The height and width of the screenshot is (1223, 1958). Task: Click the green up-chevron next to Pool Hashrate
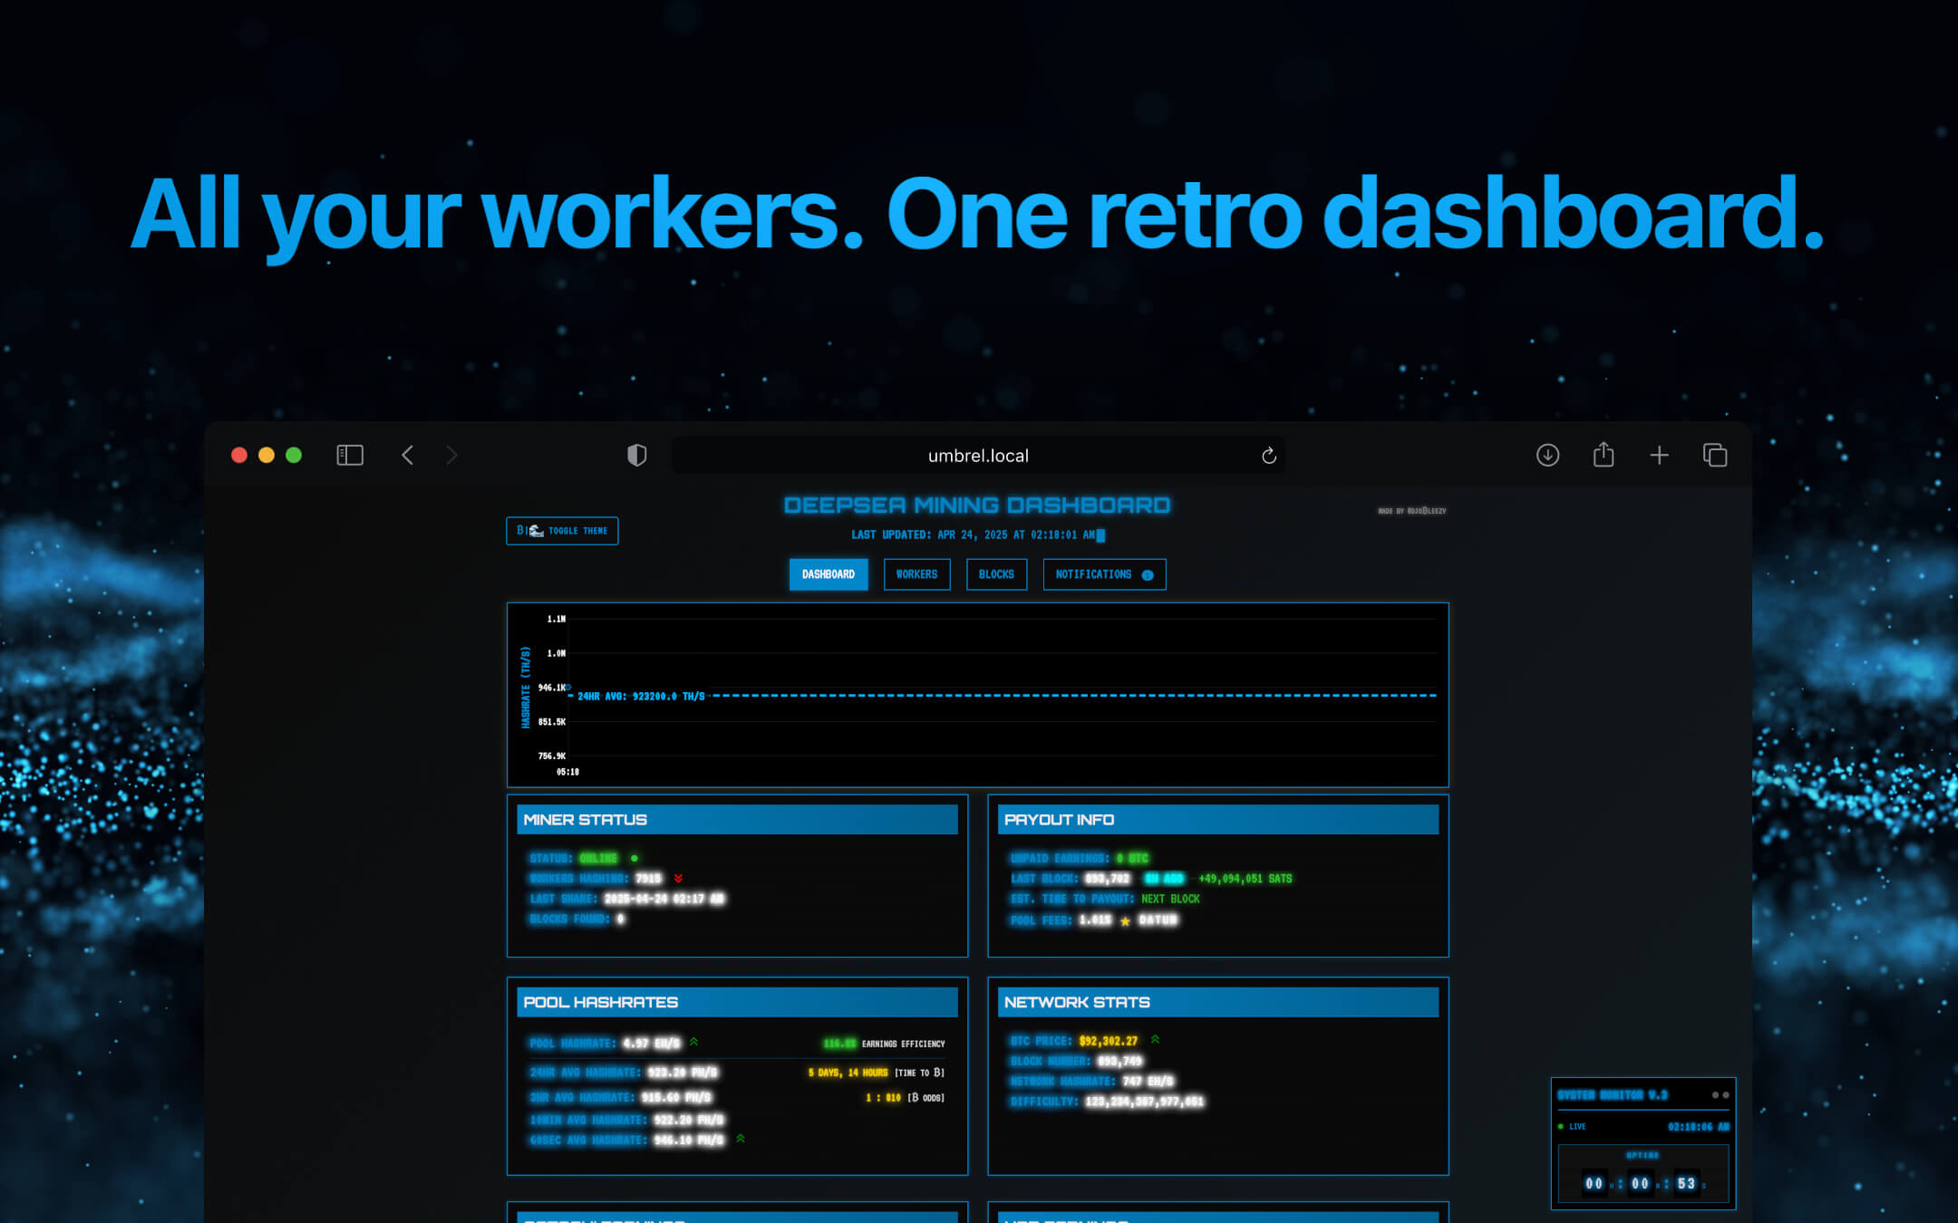coord(693,1041)
